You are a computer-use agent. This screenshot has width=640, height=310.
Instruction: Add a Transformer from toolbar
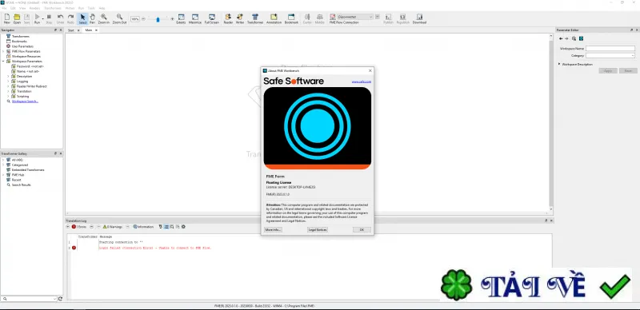tap(255, 18)
